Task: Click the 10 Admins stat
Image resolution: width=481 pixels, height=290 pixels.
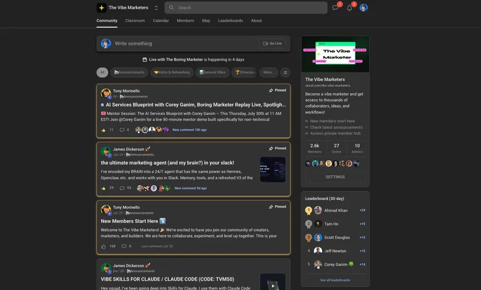Action: coord(357,148)
